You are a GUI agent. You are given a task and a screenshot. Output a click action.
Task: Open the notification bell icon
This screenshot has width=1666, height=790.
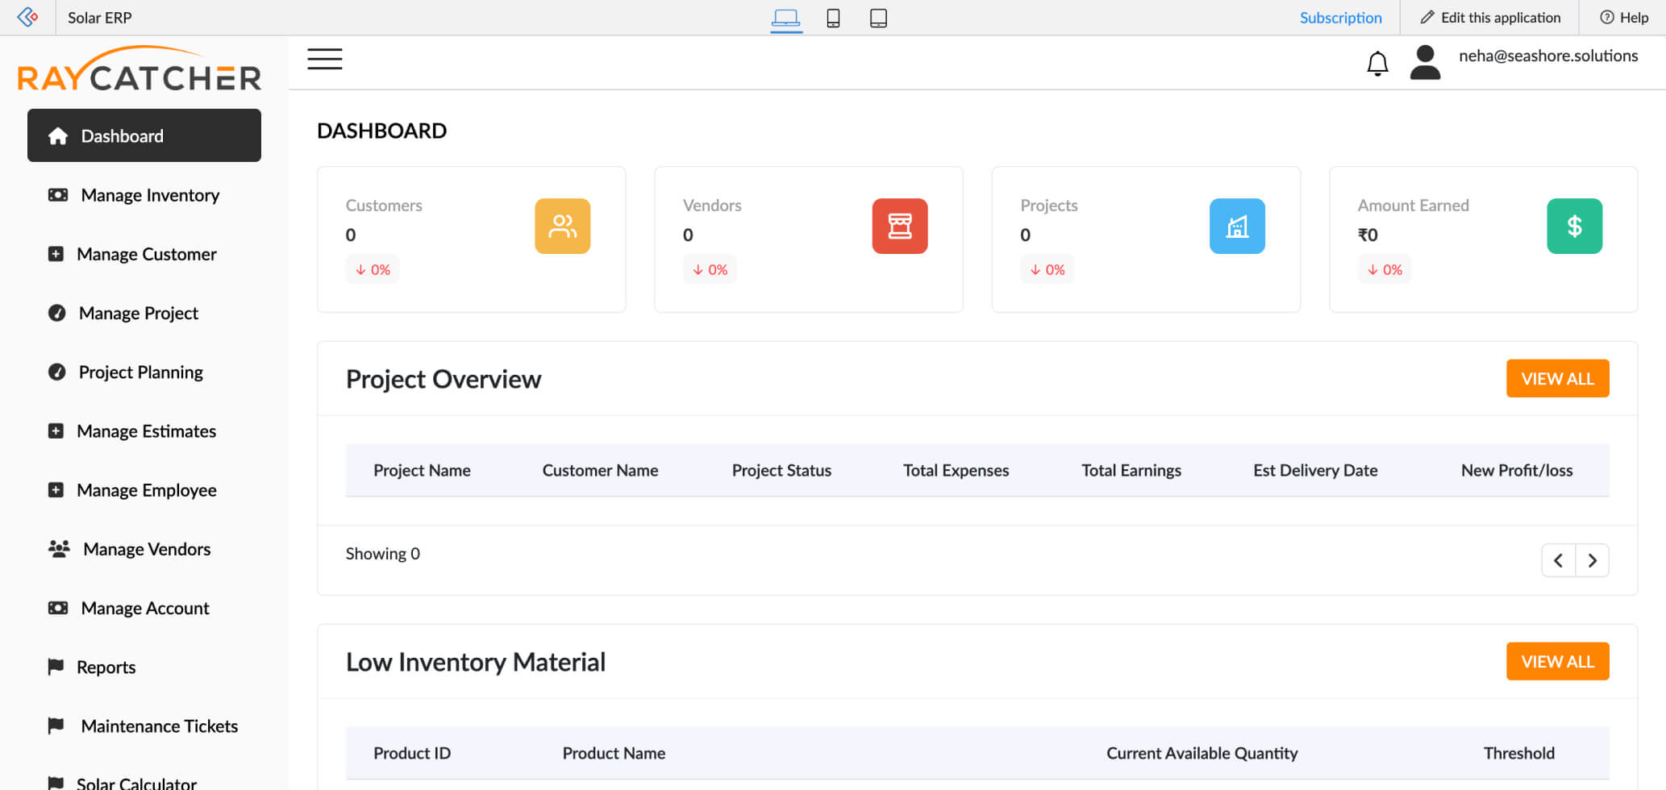[1378, 63]
